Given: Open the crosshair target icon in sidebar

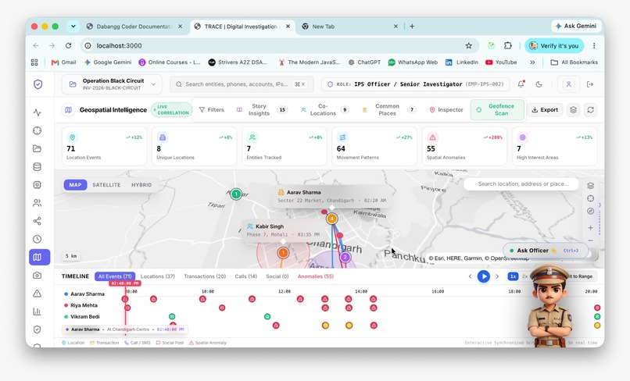Looking at the screenshot, I should tap(38, 130).
